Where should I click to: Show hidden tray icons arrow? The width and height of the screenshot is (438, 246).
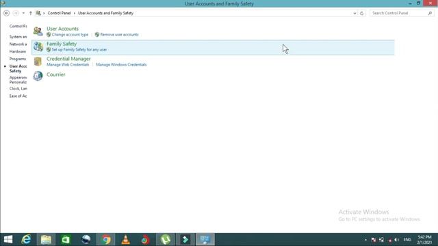(365, 240)
